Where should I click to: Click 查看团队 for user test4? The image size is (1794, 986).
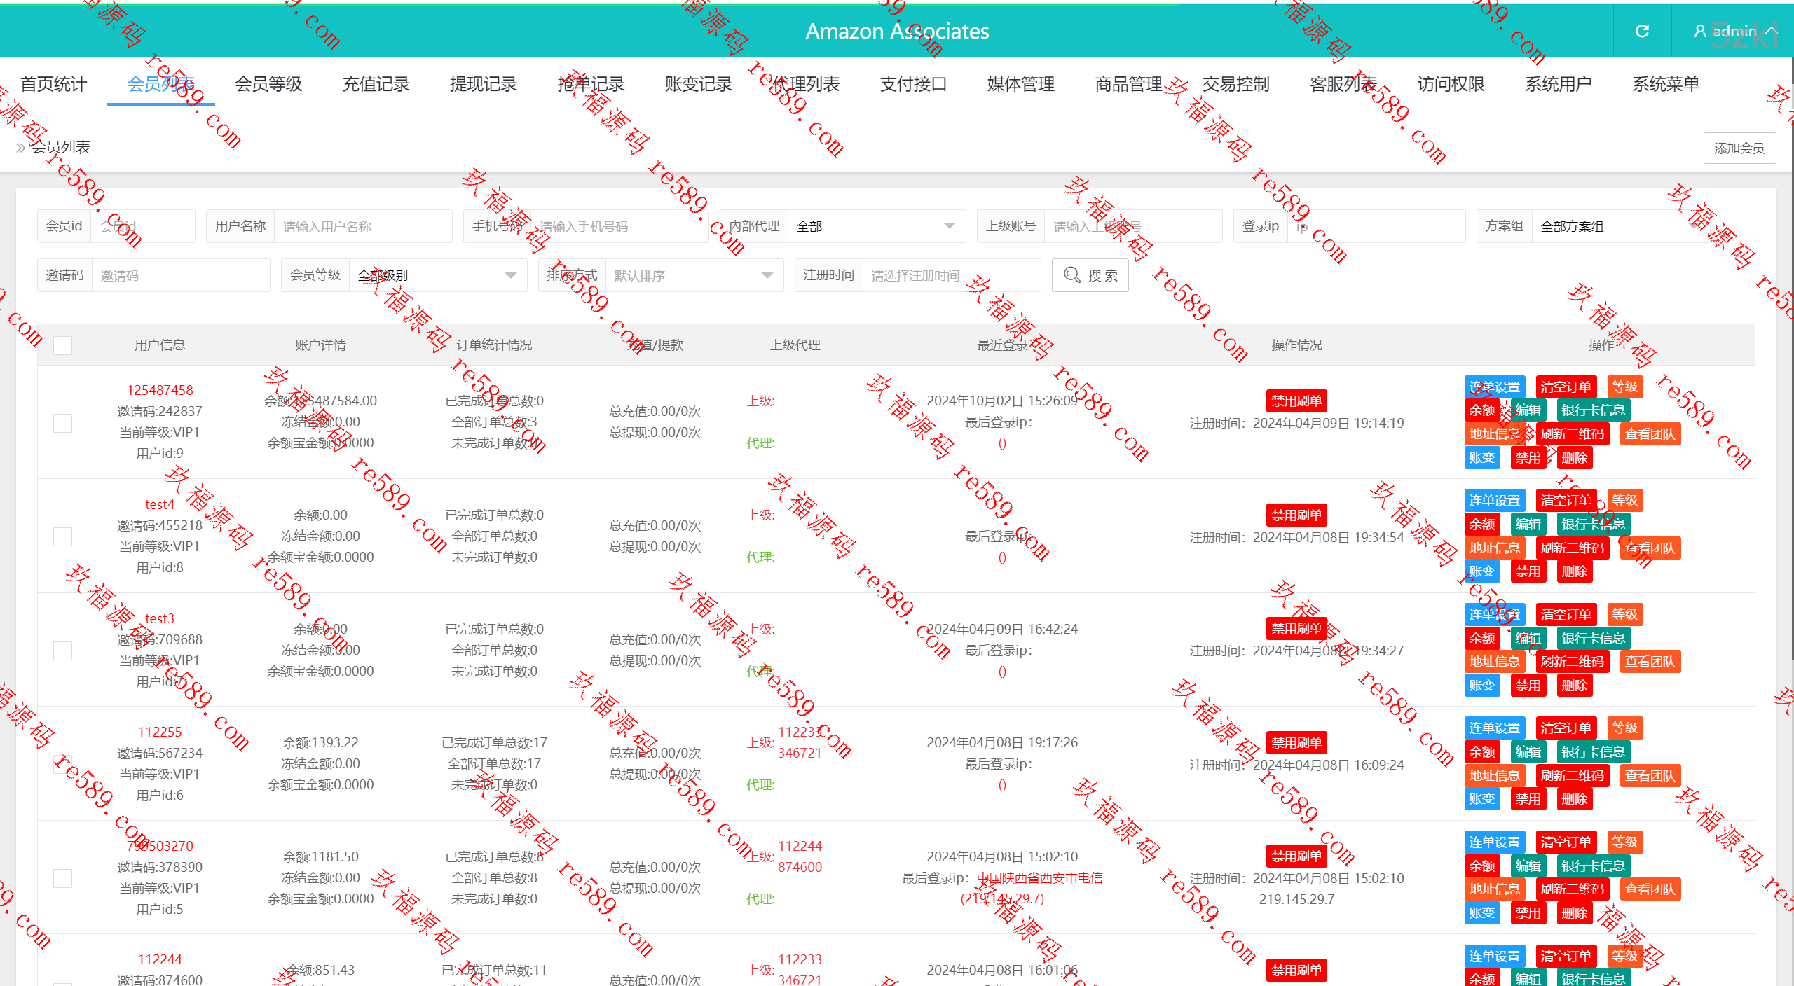[x=1650, y=548]
